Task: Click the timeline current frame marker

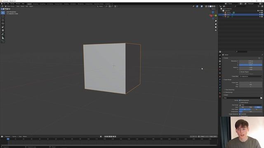Action: pyautogui.click(x=8, y=139)
